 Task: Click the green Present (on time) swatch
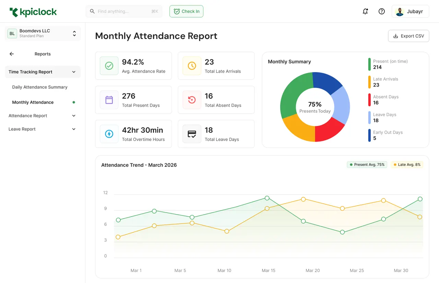pyautogui.click(x=369, y=64)
